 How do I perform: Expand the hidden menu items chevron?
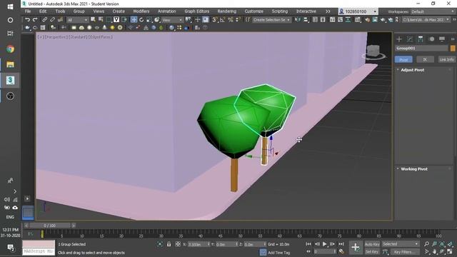pyautogui.click(x=328, y=11)
